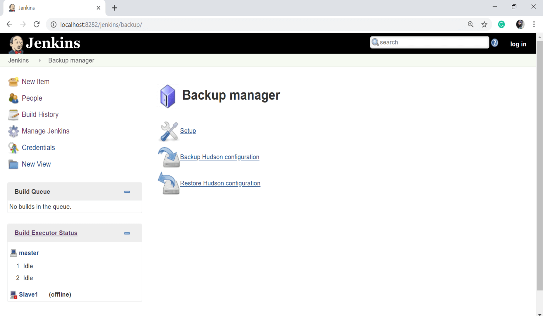This screenshot has width=543, height=316.
Task: Click the Backup manager breadcrumb
Action: [x=71, y=61]
